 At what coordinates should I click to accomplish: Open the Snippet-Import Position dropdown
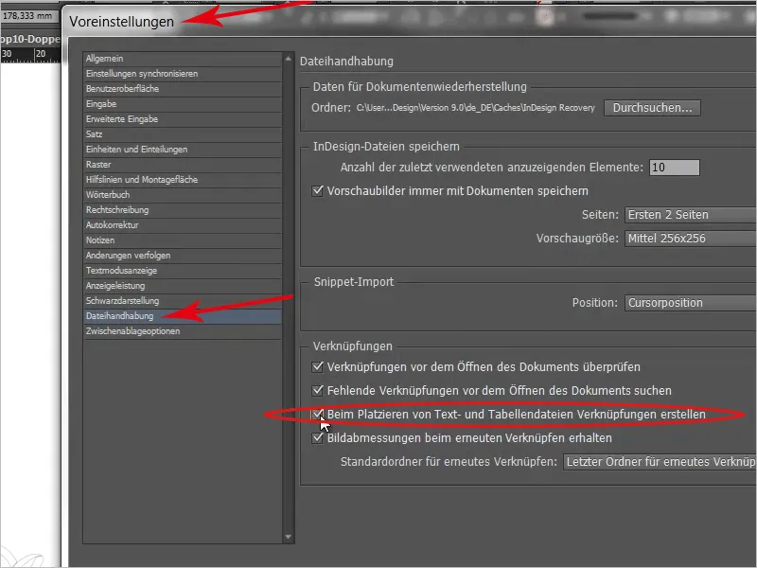coord(691,303)
